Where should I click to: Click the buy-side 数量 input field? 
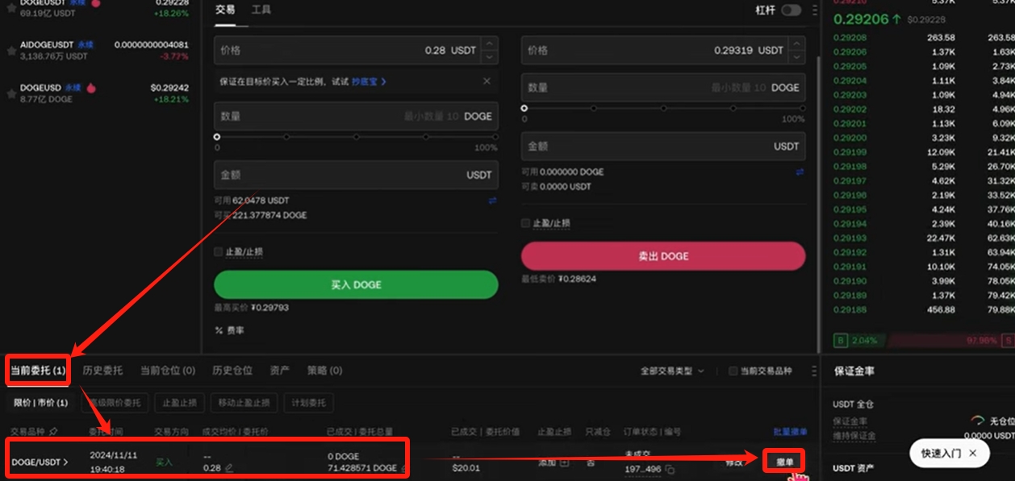point(356,116)
